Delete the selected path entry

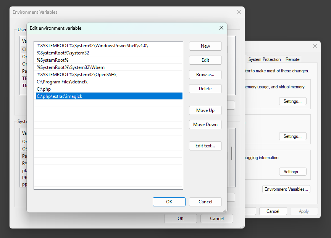[x=205, y=89]
